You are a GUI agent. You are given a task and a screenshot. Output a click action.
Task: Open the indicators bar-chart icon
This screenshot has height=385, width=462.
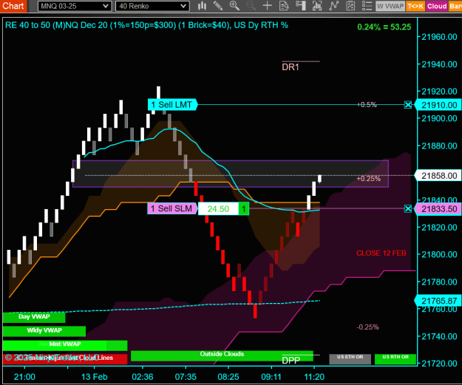coord(317,6)
